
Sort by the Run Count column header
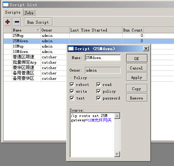[133, 30]
